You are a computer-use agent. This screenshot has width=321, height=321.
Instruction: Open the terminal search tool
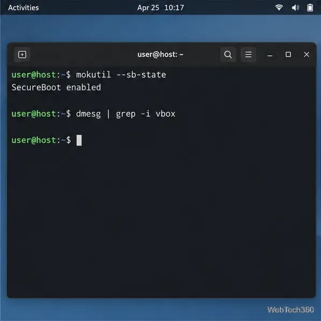[228, 54]
